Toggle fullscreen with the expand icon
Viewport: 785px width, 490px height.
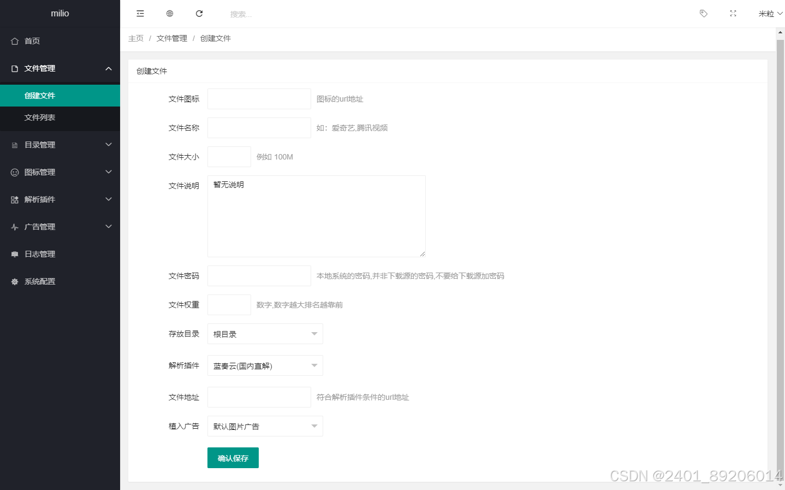pos(733,14)
